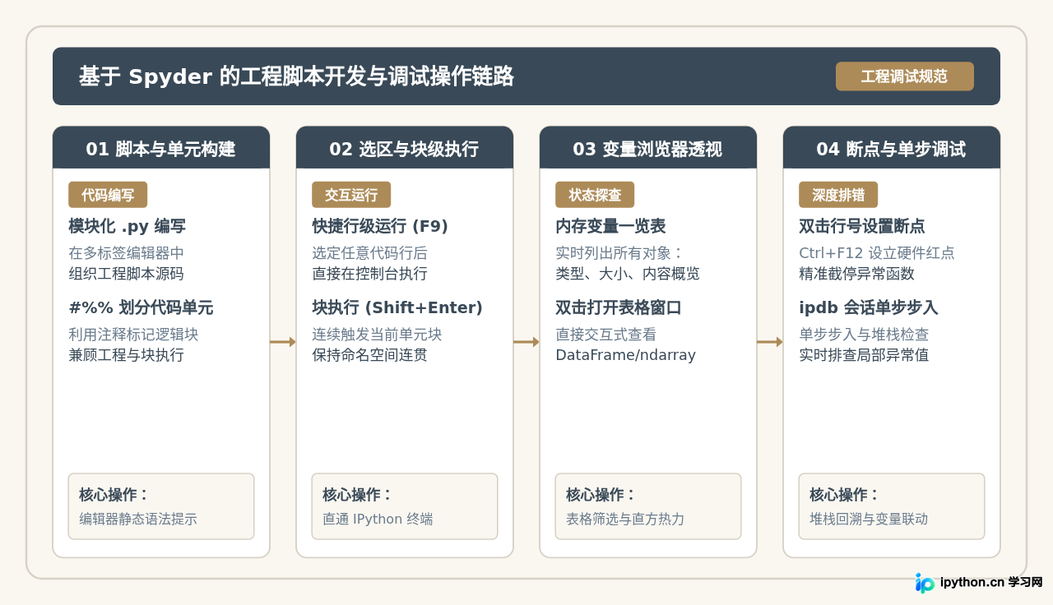Select the heading 模块化 .py 编写
This screenshot has height=605, width=1053.
tap(128, 226)
